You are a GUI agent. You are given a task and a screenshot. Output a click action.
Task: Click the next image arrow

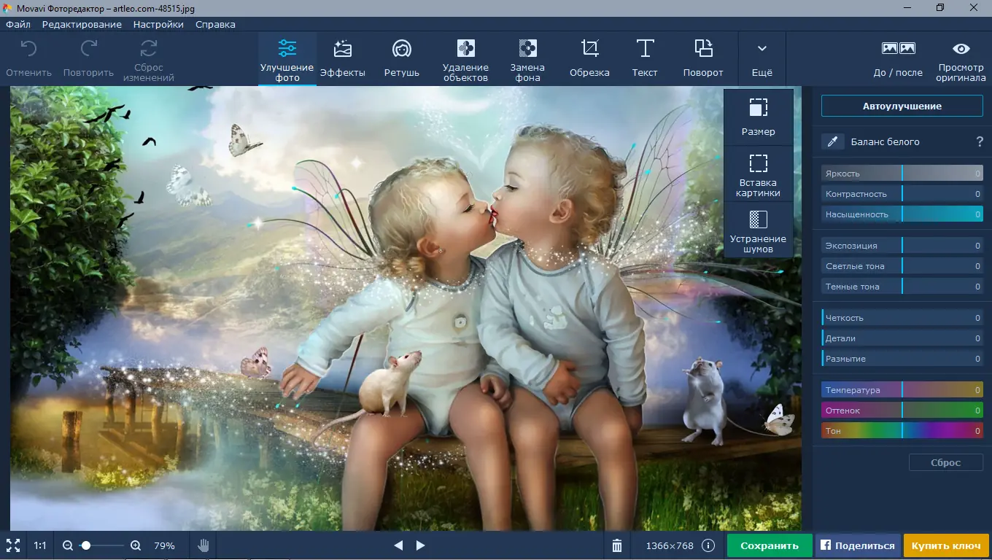pos(420,545)
